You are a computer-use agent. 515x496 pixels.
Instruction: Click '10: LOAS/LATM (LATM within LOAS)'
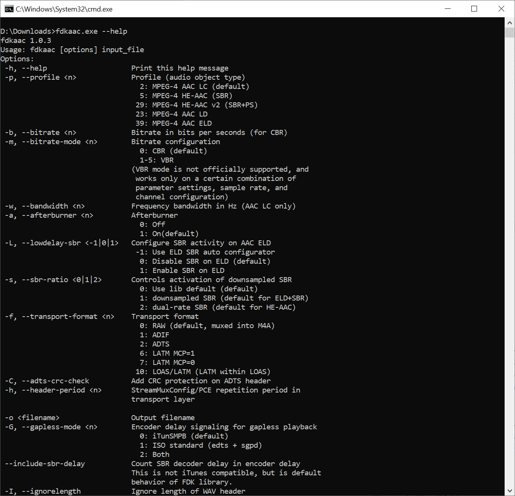coord(203,372)
